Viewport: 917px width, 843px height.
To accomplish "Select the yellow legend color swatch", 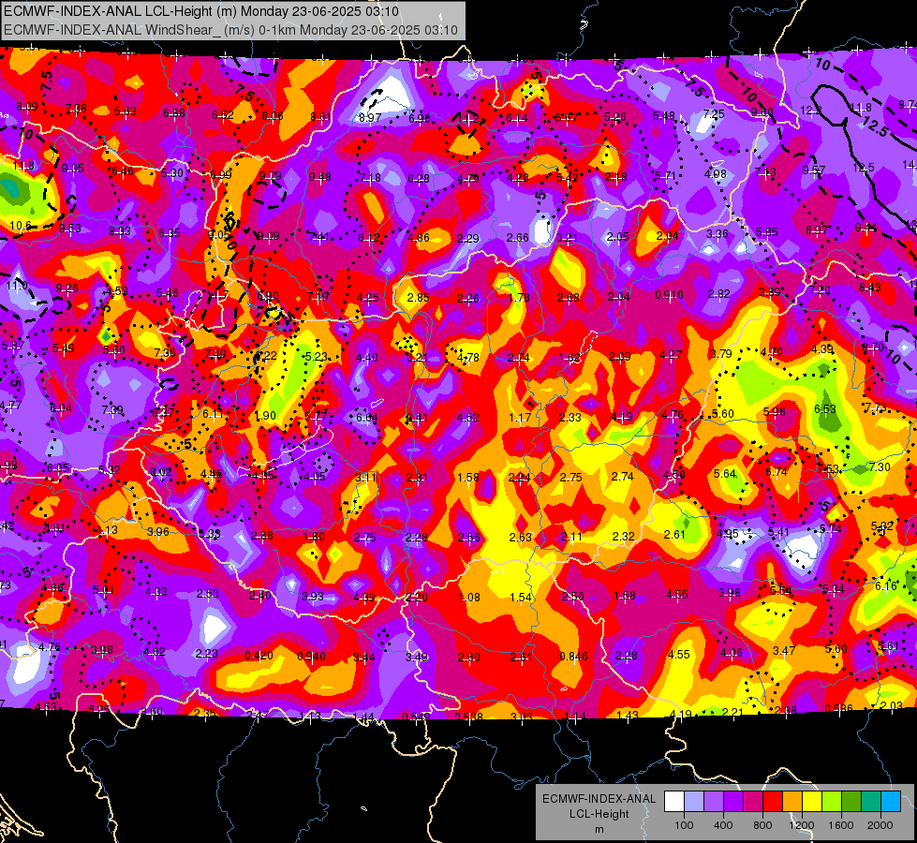I will [812, 802].
